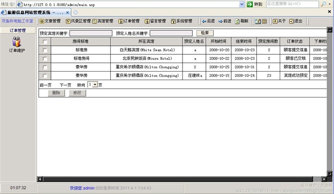Open 订单维护 sidebar icon
Screen dimensions: 334x194
pyautogui.click(x=16, y=45)
